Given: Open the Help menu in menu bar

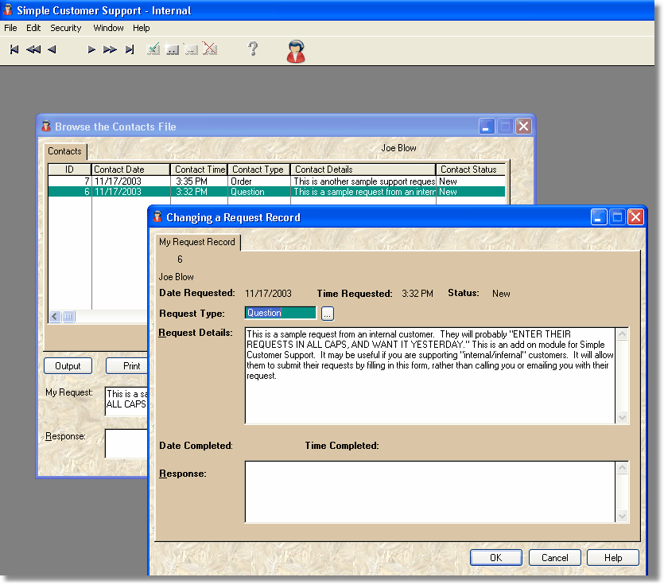Looking at the screenshot, I should [142, 28].
